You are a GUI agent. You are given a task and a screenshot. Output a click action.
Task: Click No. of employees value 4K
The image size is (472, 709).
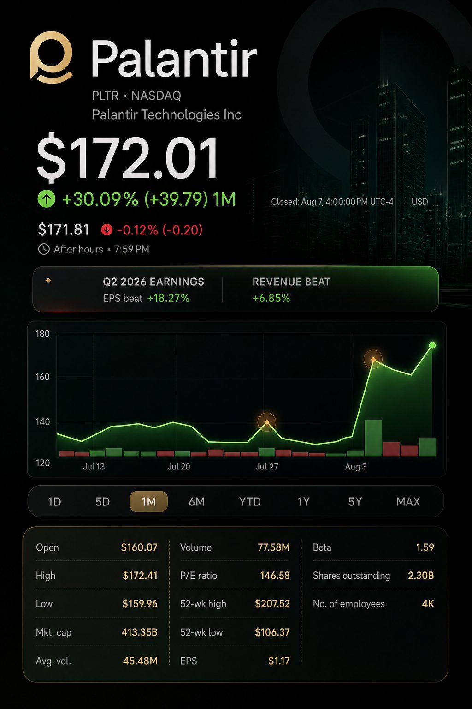tap(428, 604)
